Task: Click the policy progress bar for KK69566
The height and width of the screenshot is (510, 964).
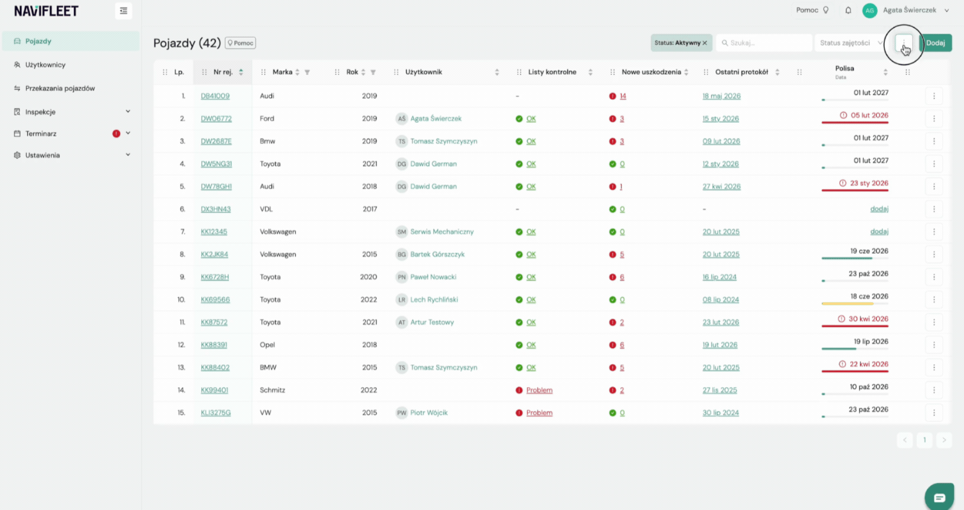Action: 855,303
